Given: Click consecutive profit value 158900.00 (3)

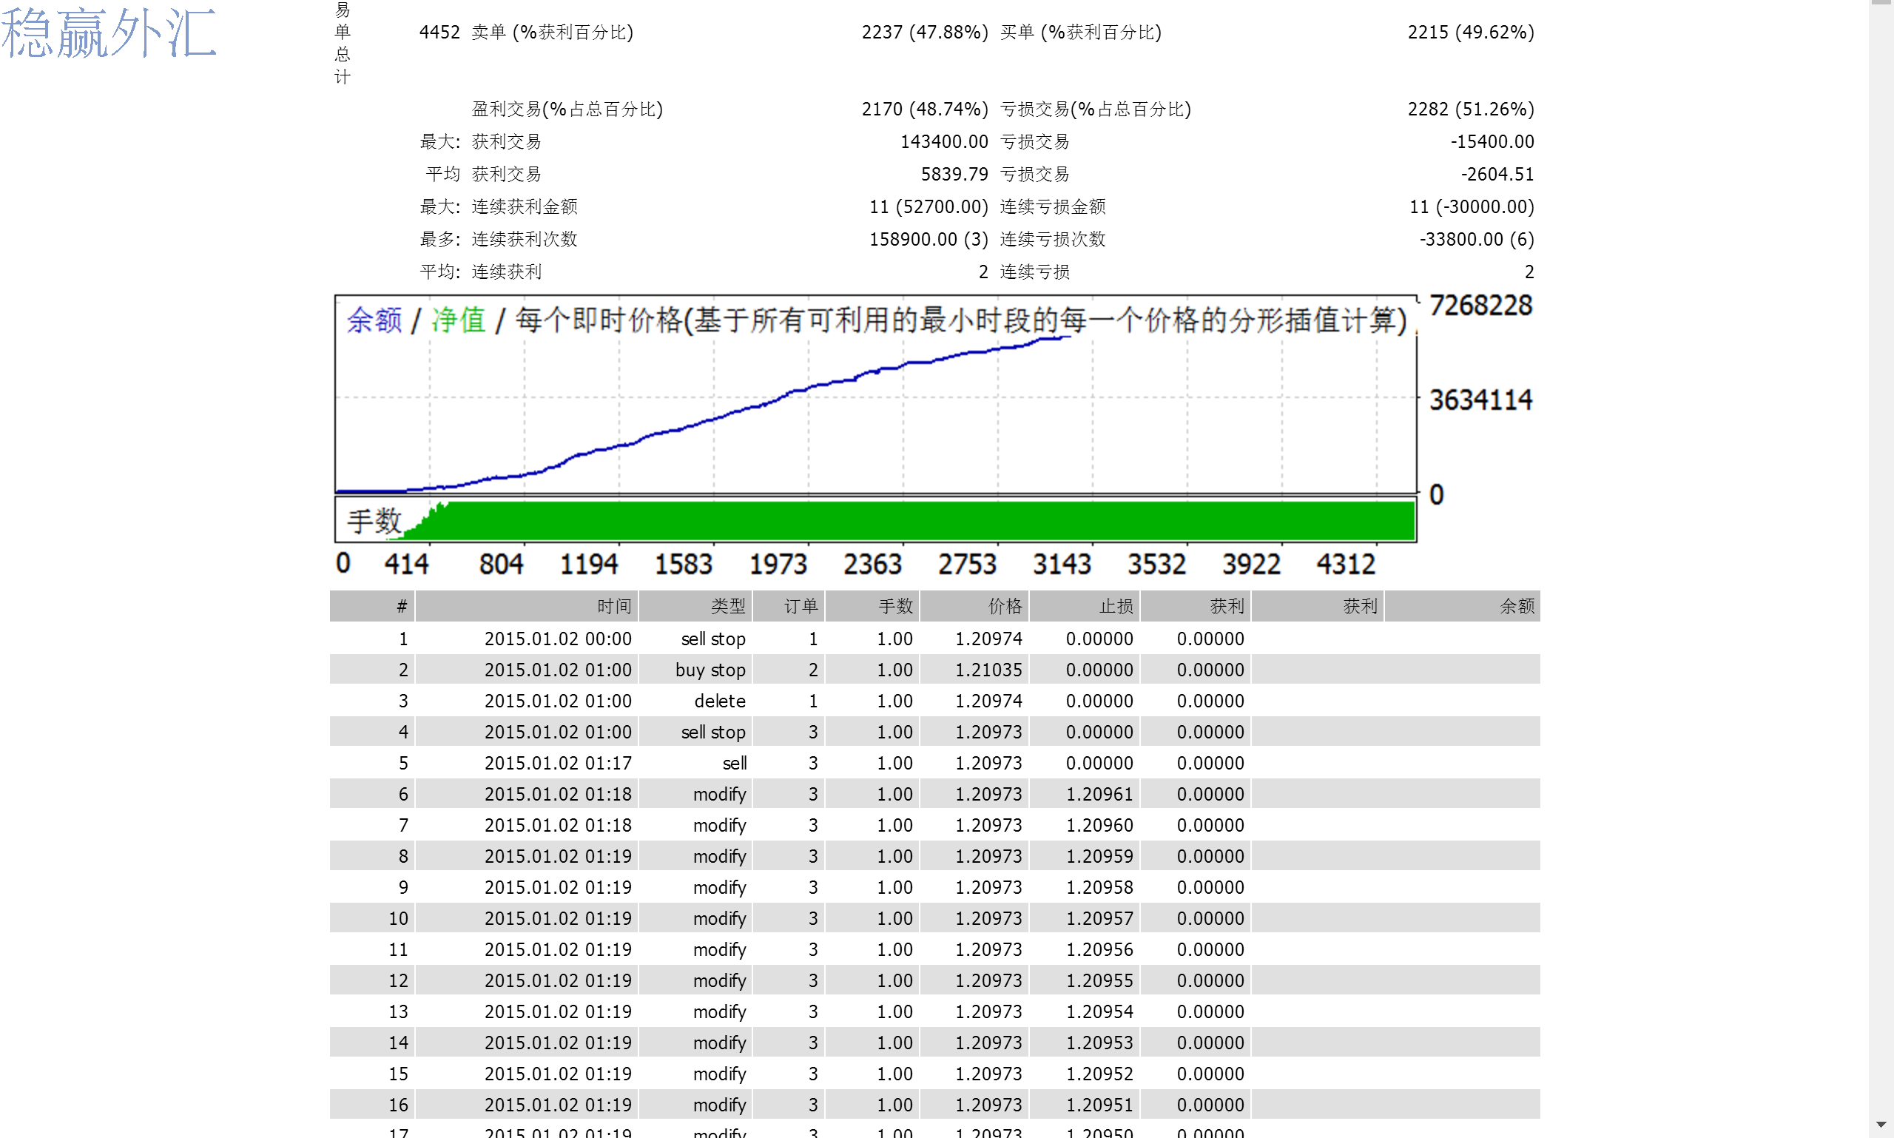Looking at the screenshot, I should (x=928, y=239).
